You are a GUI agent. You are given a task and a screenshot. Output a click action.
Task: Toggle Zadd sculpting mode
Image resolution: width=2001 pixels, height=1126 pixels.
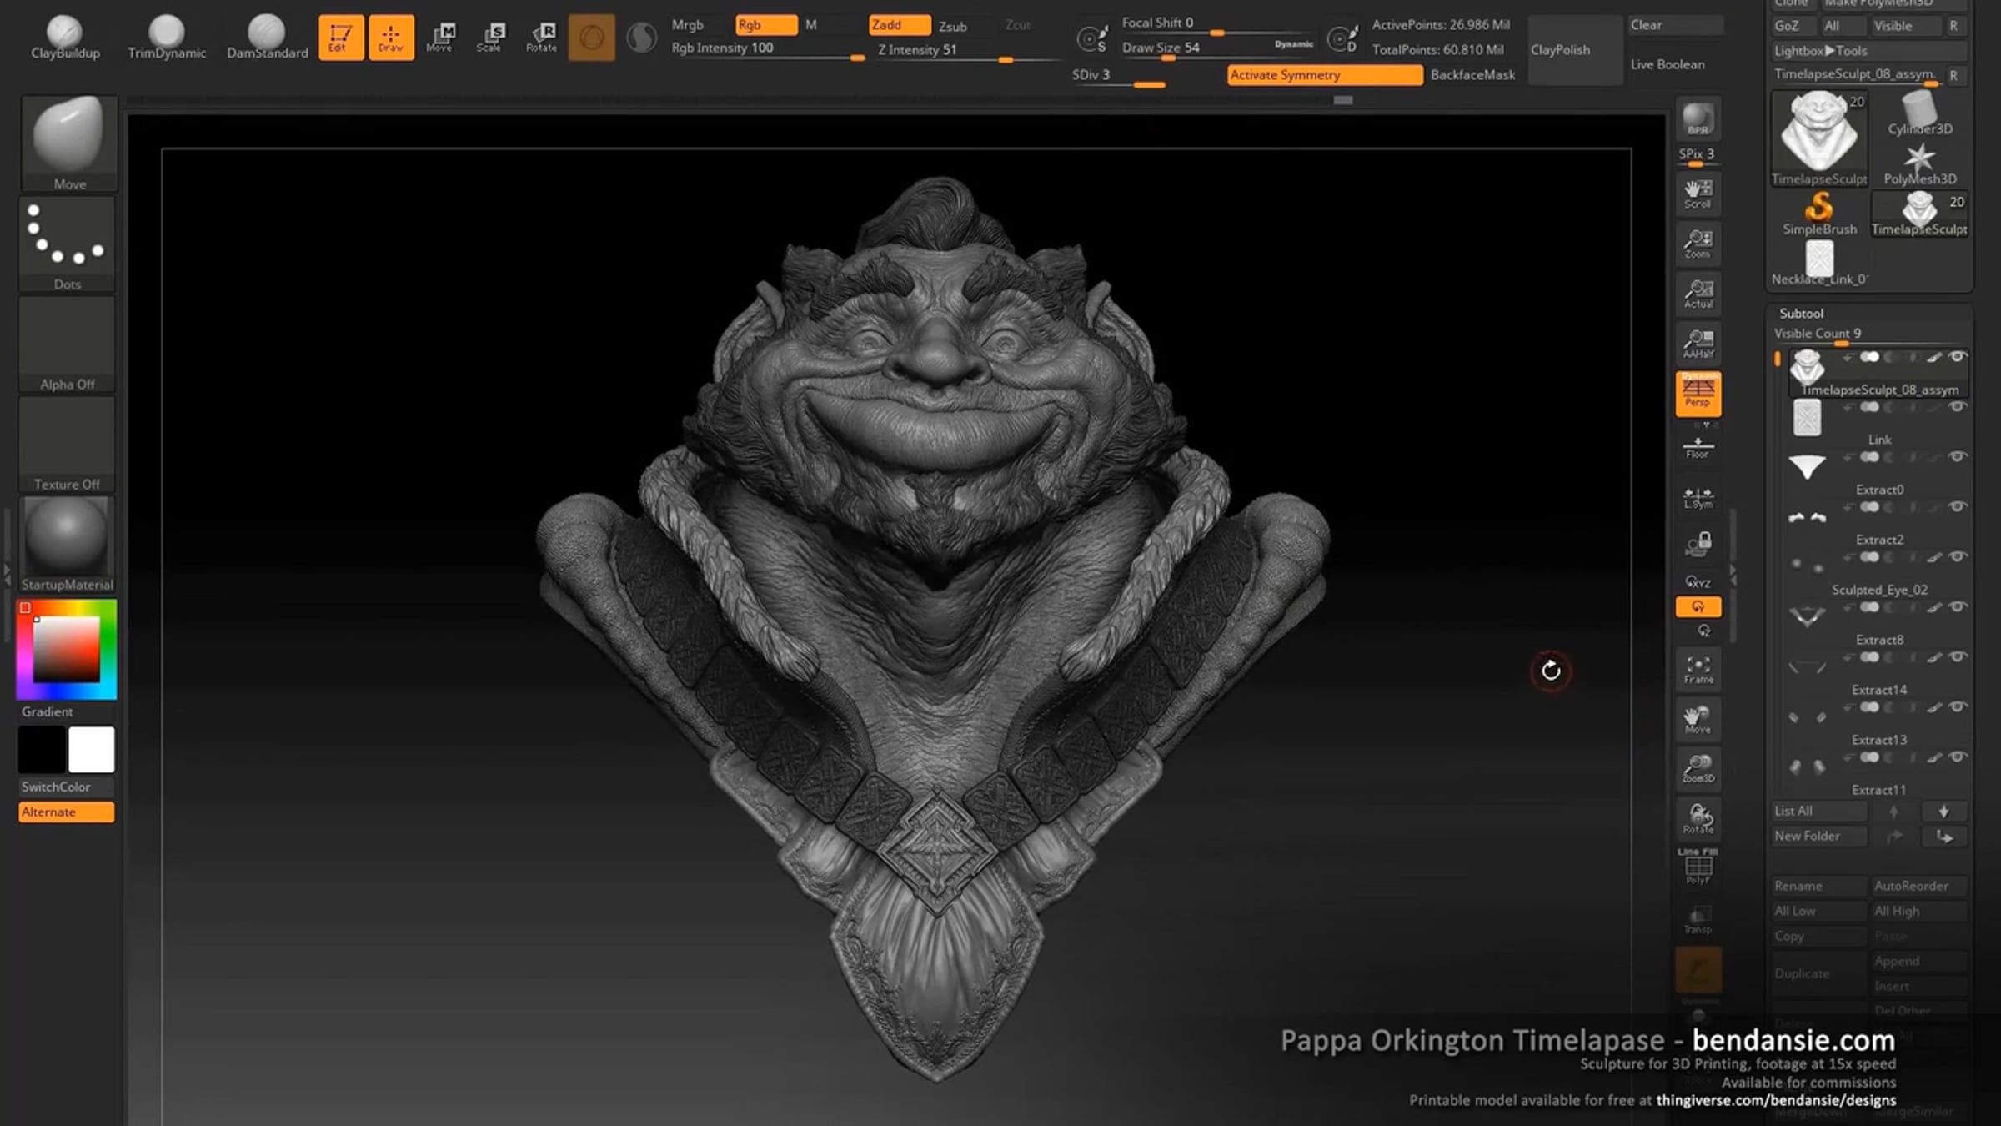click(900, 25)
